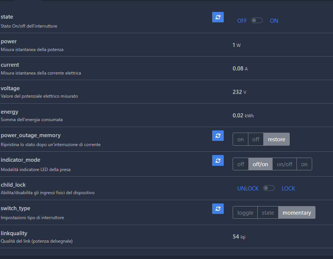Viewport: 333px width, 259px height.
Task: Select momentary switch_type option
Action: click(x=297, y=212)
